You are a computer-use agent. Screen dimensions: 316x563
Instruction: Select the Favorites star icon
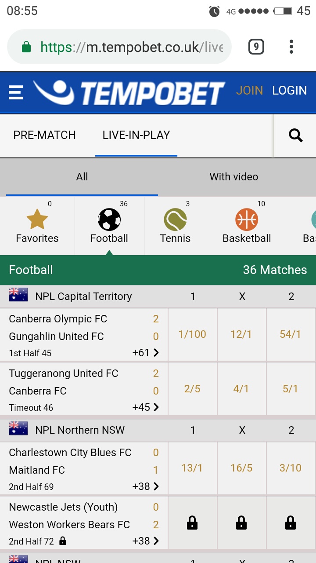(37, 219)
